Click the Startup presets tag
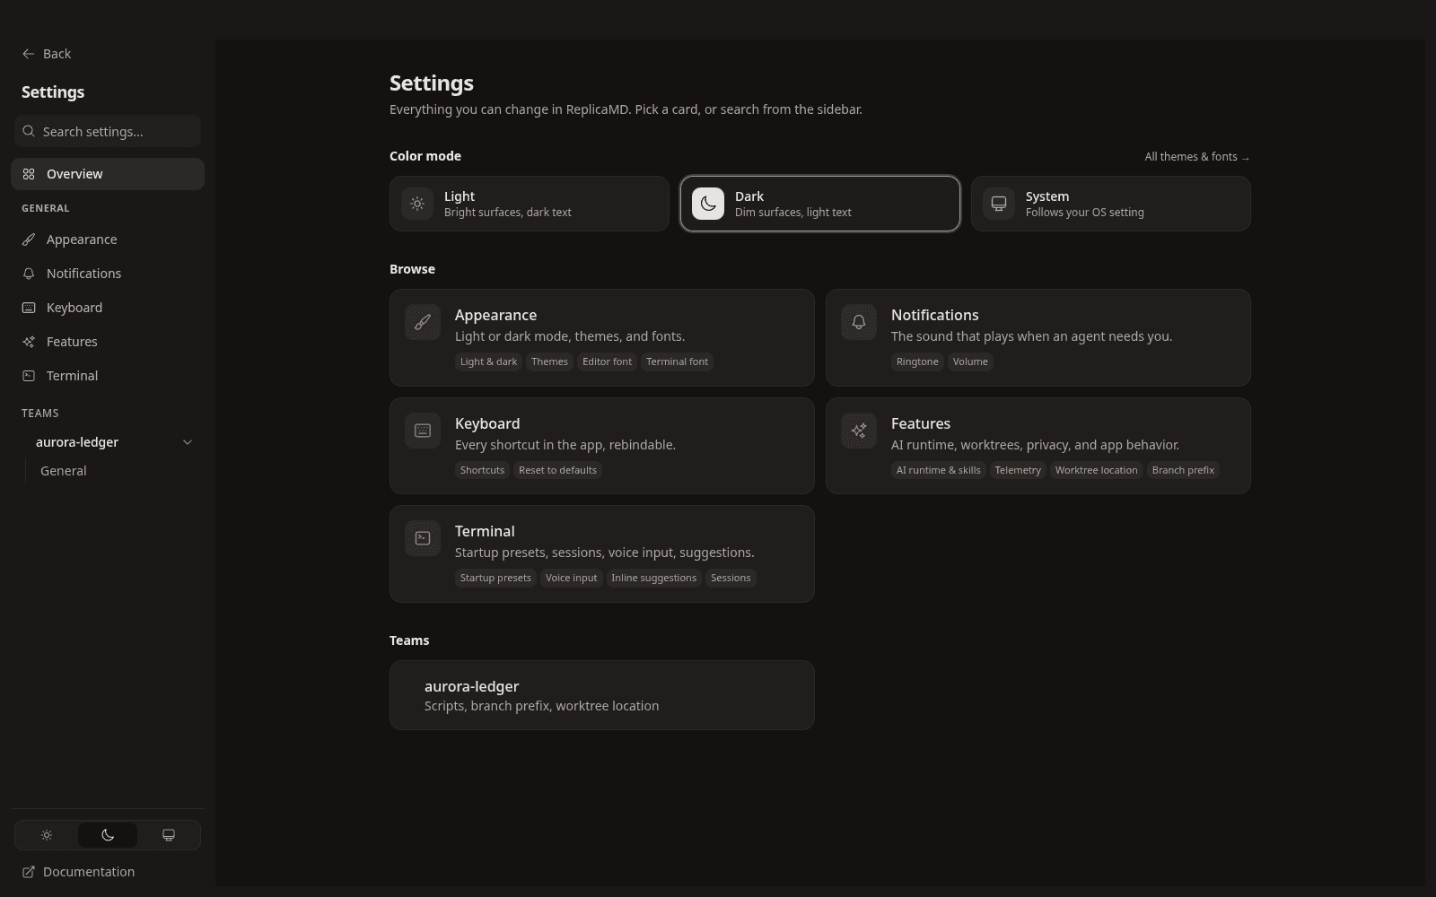The image size is (1436, 897). point(495,578)
